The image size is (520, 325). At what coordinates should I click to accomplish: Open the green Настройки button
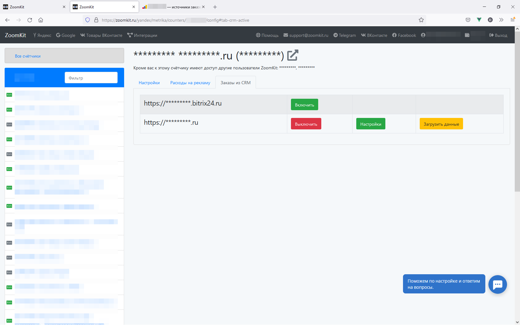coord(371,124)
